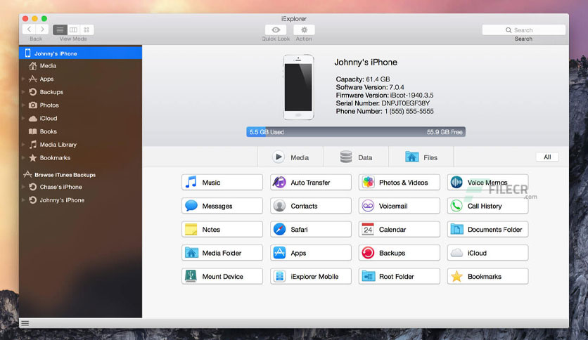Viewport: 588px width, 340px height.
Task: Expand Johnny's iPhone backup entry
Action: tap(23, 200)
